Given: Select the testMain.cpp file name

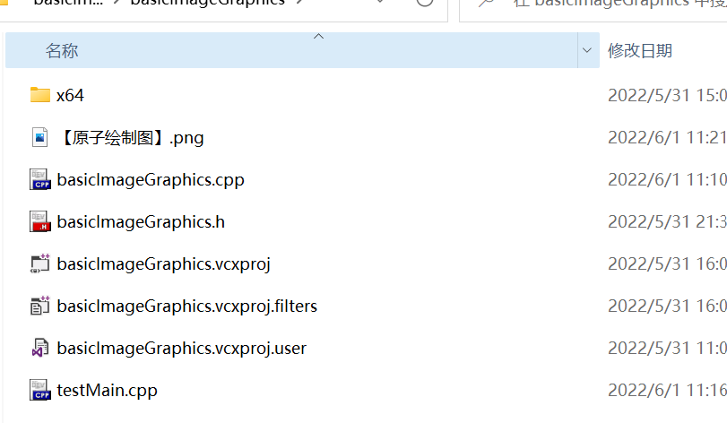Looking at the screenshot, I should point(107,391).
